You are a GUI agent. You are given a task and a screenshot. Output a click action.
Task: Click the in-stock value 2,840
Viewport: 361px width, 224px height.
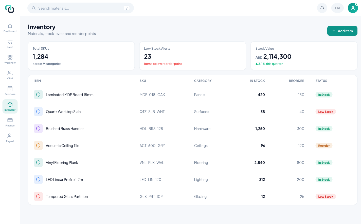(260, 163)
